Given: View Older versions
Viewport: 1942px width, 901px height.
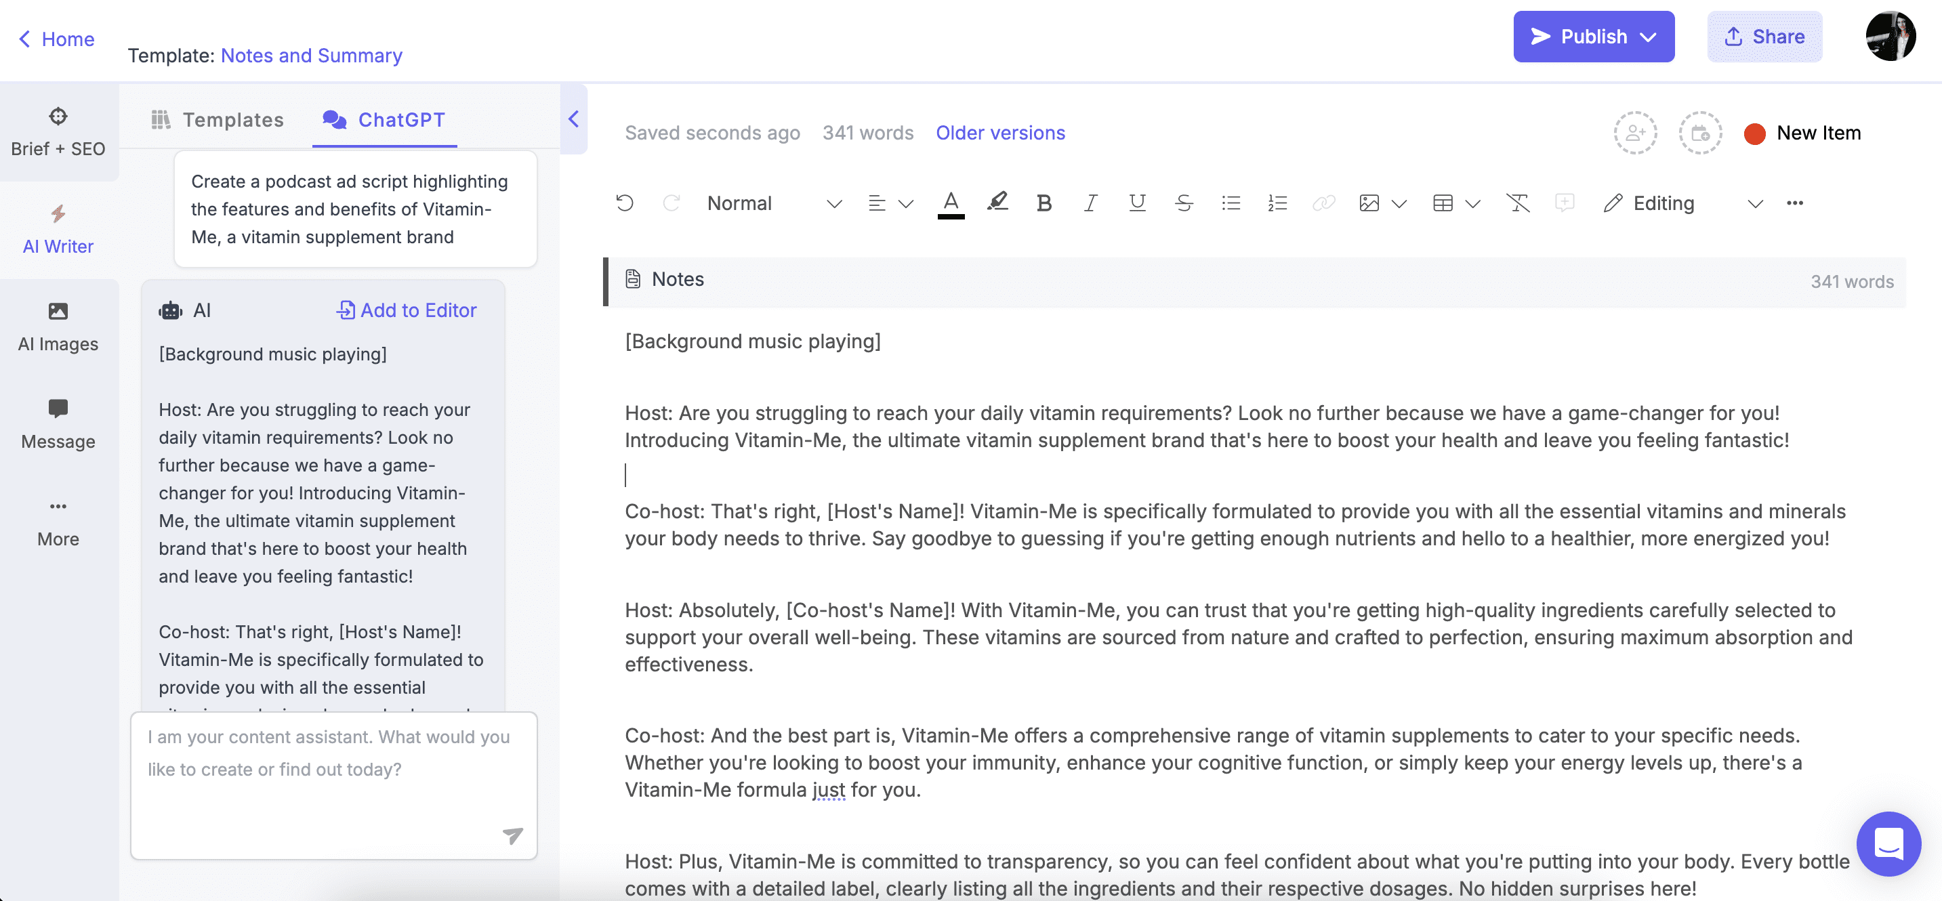Looking at the screenshot, I should (1000, 133).
